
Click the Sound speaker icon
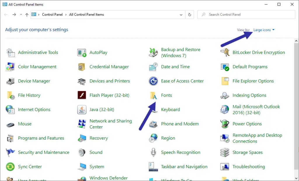(82, 152)
